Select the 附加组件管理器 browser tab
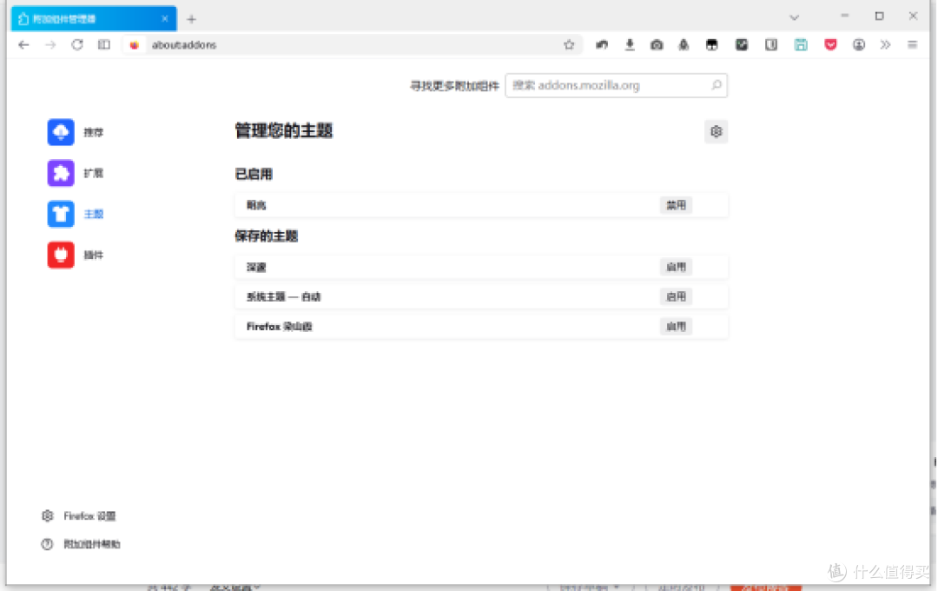The height and width of the screenshot is (591, 938). [94, 19]
